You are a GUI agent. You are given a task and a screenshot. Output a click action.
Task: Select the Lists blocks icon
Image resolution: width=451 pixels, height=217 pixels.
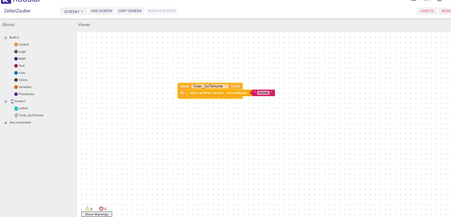[x=16, y=73]
